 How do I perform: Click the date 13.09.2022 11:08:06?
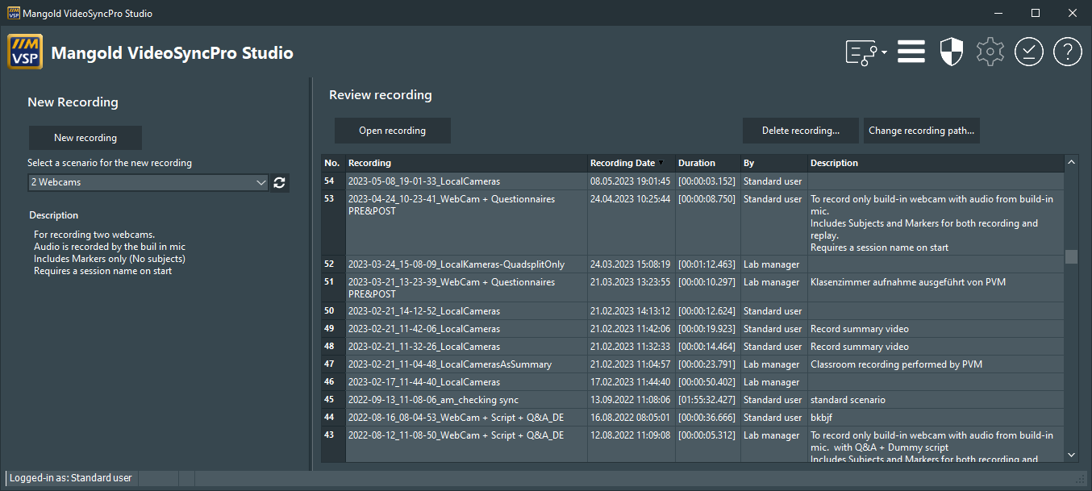tap(630, 400)
